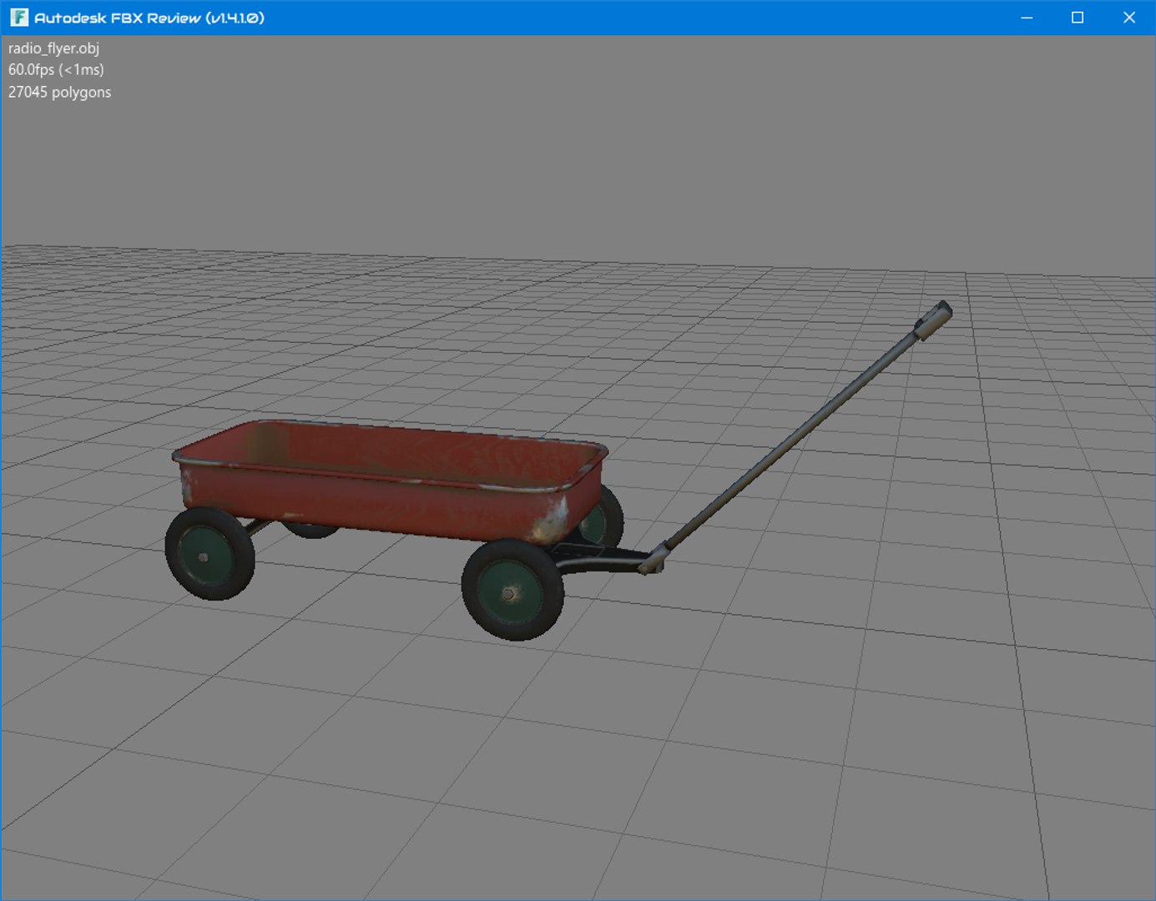Click the radio_flyer.obj file name text

53,48
